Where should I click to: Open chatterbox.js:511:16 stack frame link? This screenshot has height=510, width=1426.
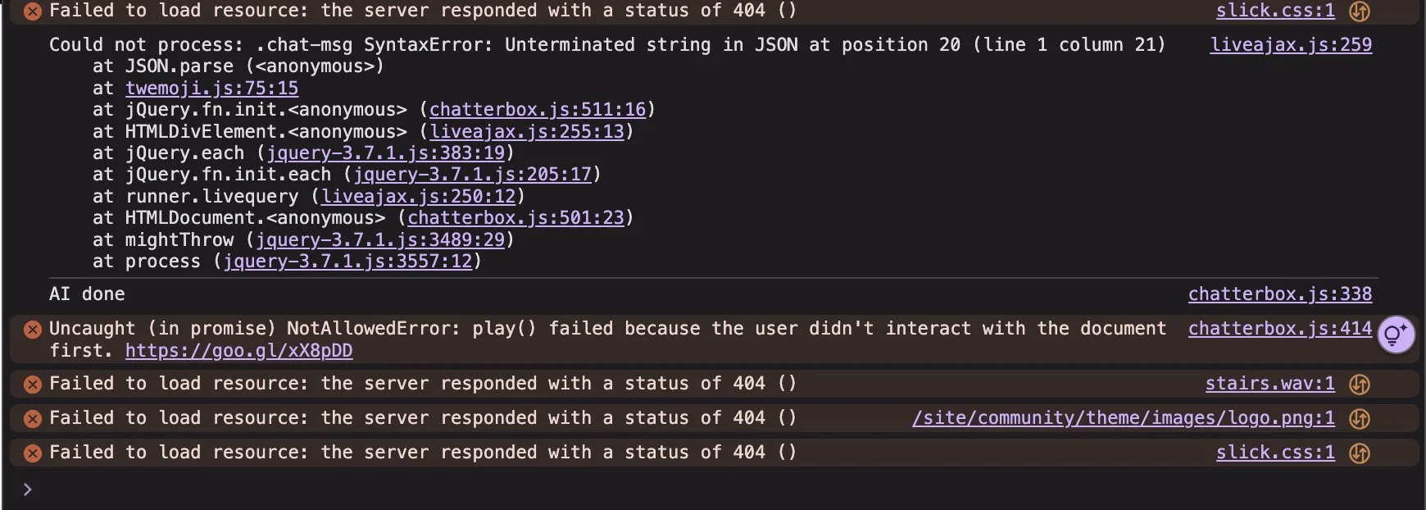538,109
